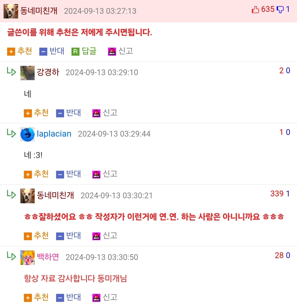The width and height of the screenshot is (297, 306).
Task: Click 신고 under laplacian's '네 :3!' reply
Action: pos(110,174)
